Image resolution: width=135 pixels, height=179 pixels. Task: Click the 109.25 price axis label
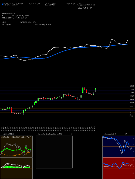pyautogui.click(x=132, y=96)
